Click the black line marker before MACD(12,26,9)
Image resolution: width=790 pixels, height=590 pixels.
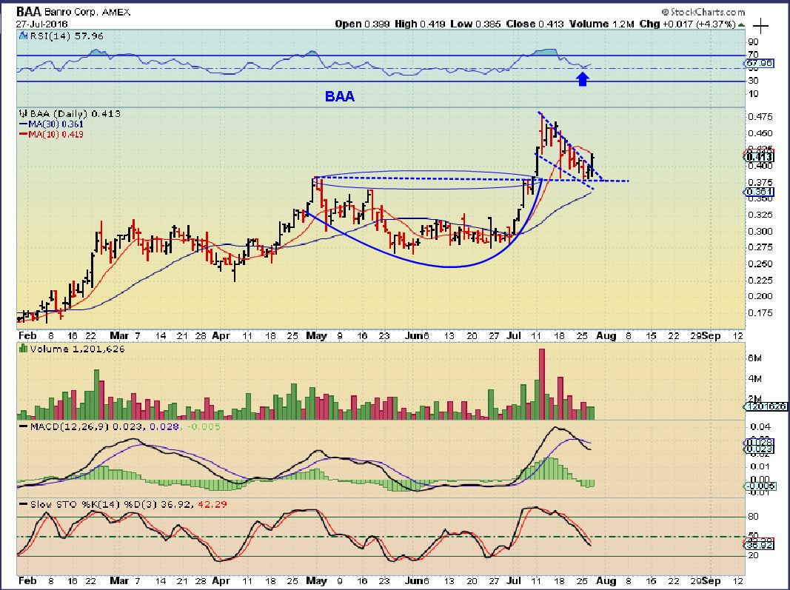23,426
